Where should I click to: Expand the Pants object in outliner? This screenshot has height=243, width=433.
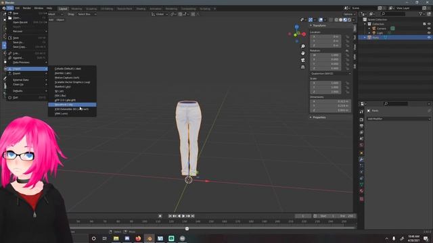tap(365, 37)
